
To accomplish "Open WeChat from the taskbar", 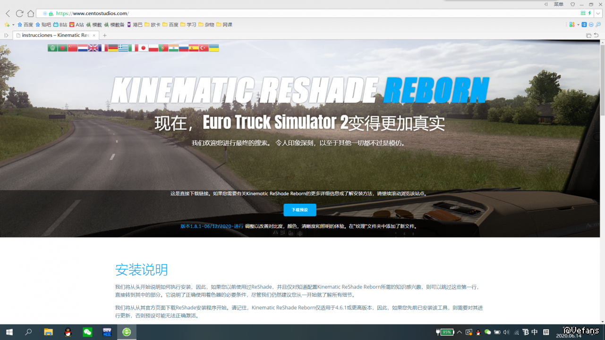I will point(87,332).
